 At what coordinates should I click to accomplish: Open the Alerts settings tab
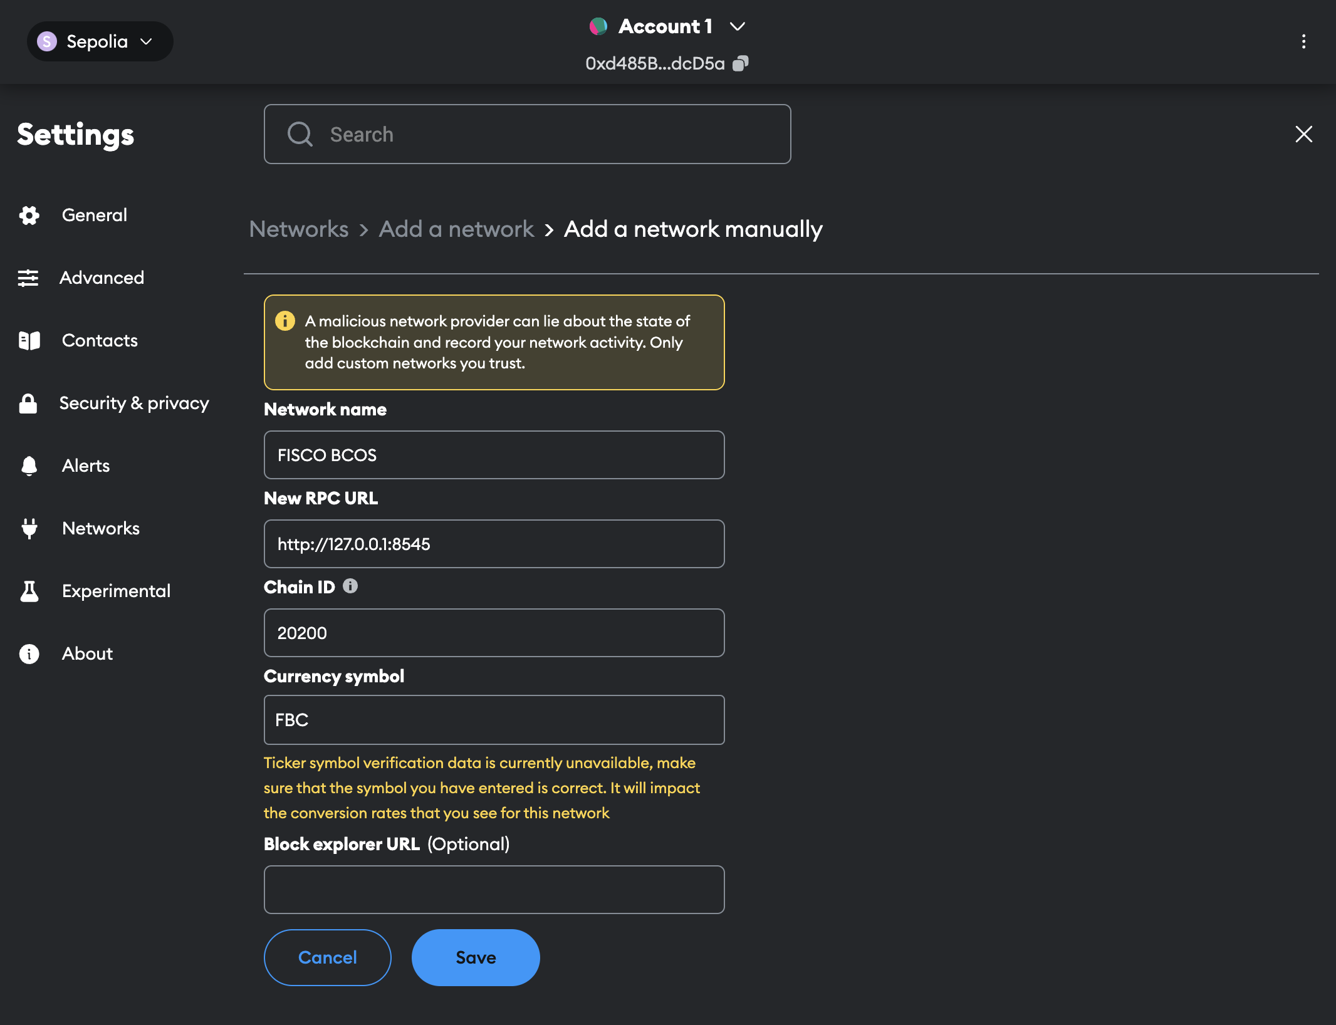86,466
